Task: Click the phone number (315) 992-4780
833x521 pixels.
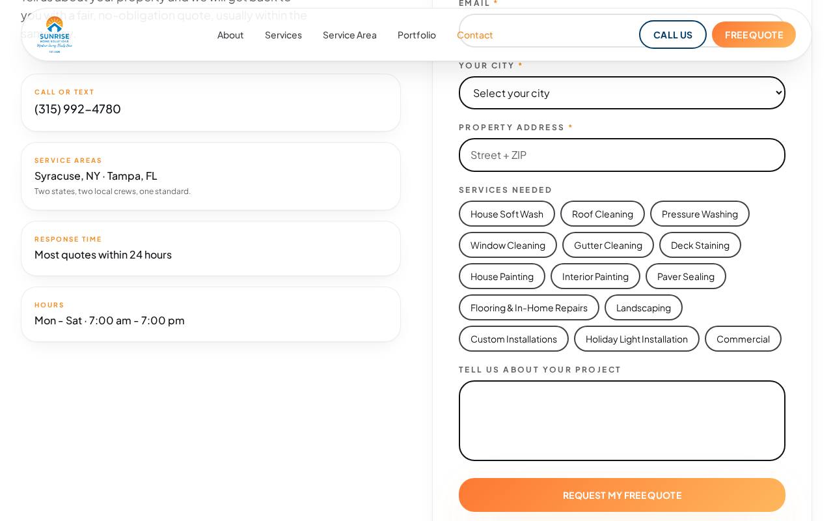Action: [77, 109]
